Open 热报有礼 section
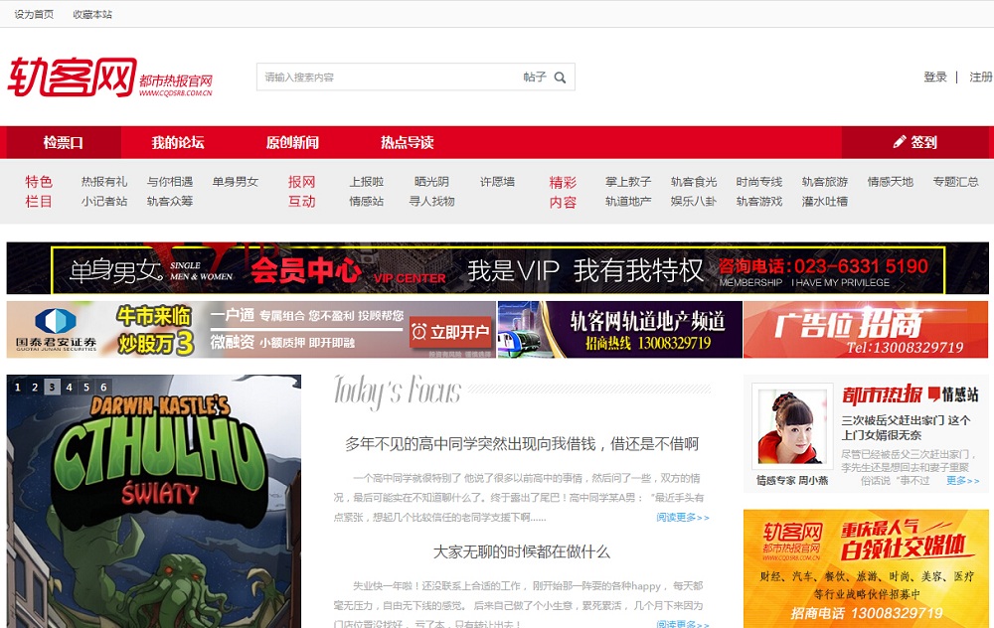 (x=104, y=182)
